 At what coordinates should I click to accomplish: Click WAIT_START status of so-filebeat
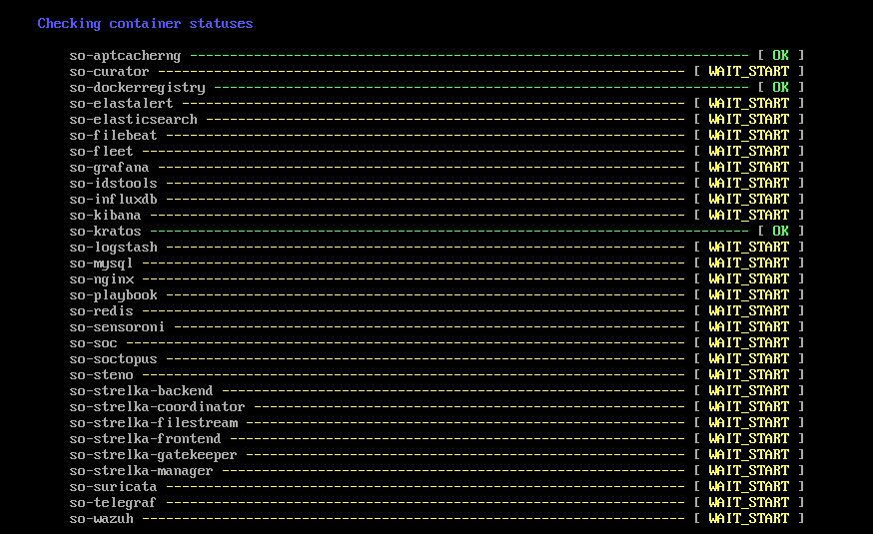pyautogui.click(x=748, y=135)
